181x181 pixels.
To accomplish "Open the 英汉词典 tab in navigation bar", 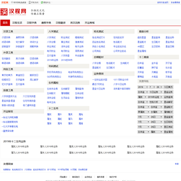I will pyautogui.click(x=75, y=23).
